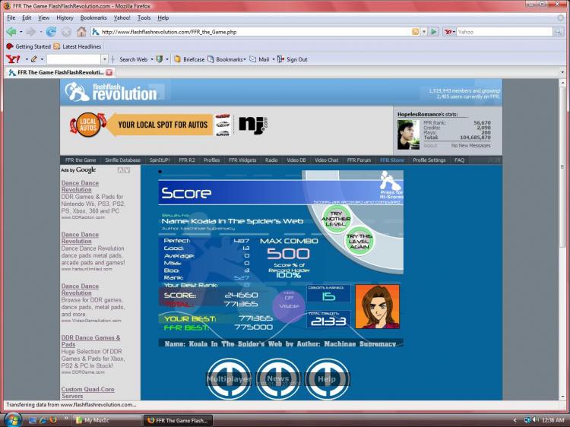Go back with the green back arrow
Image resolution: width=570 pixels, height=427 pixels.
(x=11, y=32)
